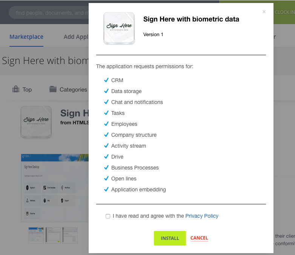Select the third screenshot thumbnail
The height and width of the screenshot is (255, 295).
[x=70, y=235]
